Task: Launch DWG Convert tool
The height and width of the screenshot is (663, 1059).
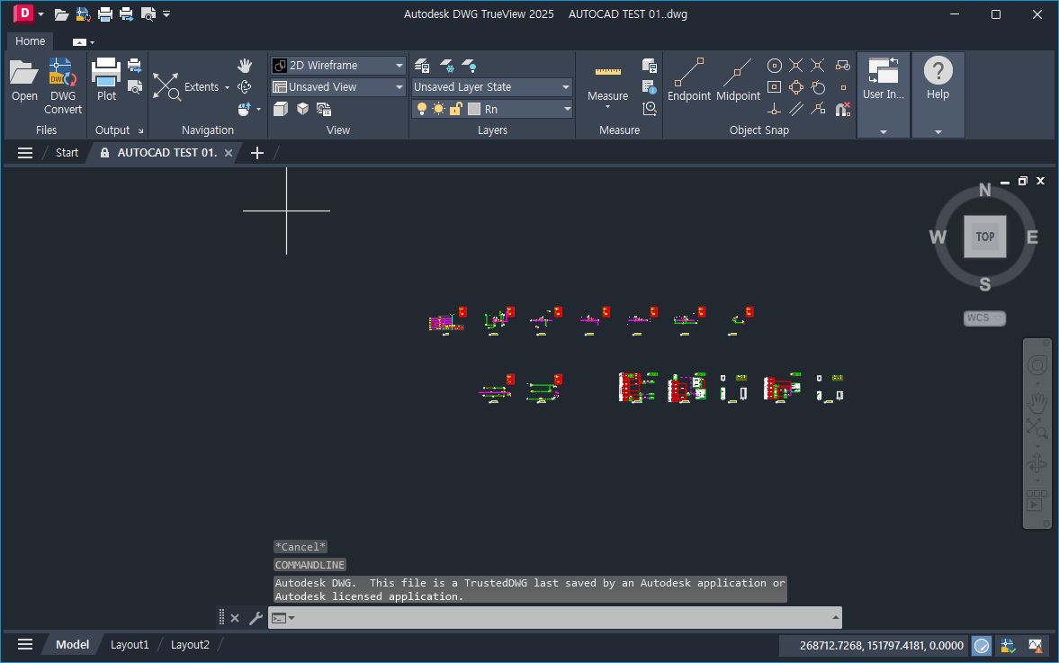Action: tap(62, 85)
